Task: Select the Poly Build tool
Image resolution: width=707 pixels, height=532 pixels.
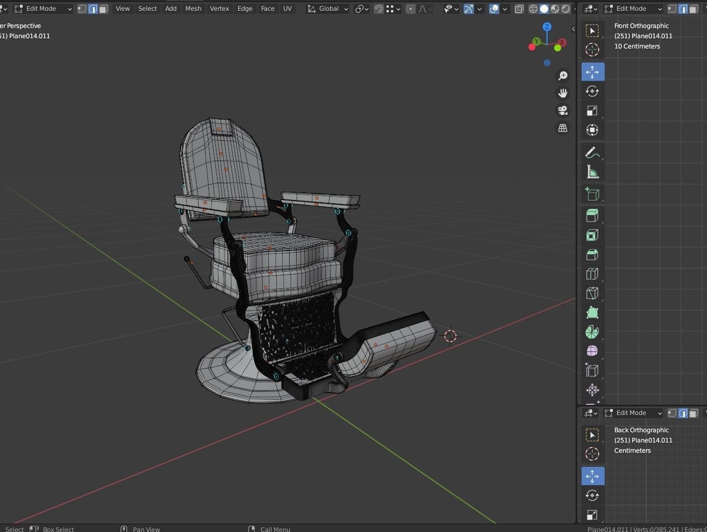Action: 592,313
